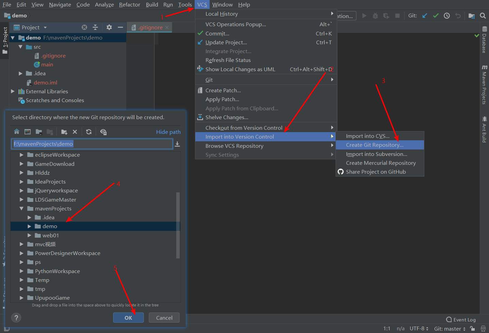This screenshot has width=489, height=333.
Task: Click the inspection profile icon at status bar's far right
Action: pyautogui.click(x=483, y=329)
